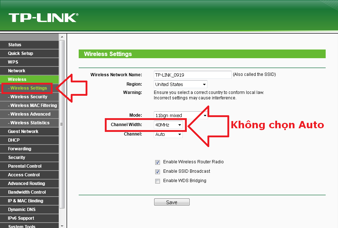Click the 'Incorrect settings may cause interference.' line
Screen dimensions: 338x228
pyautogui.click(x=195, y=98)
